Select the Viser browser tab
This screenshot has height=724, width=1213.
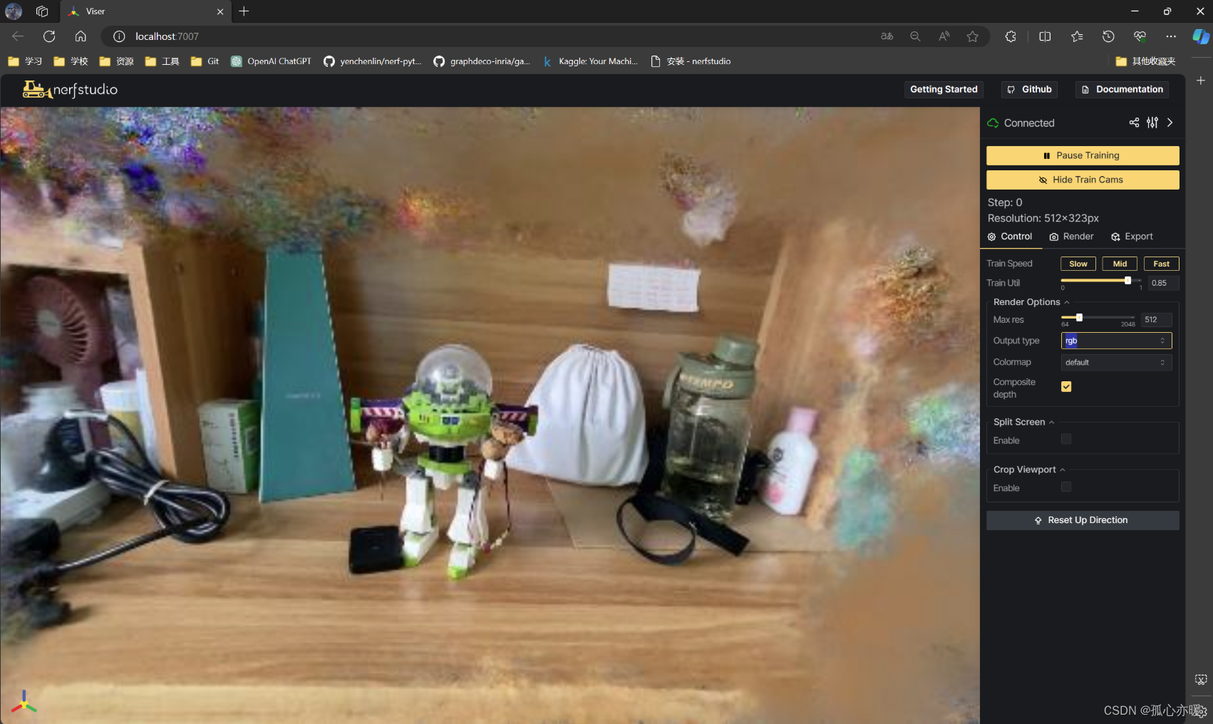(145, 11)
